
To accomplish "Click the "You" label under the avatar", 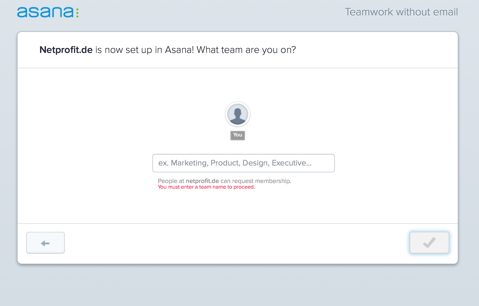I will pos(238,135).
